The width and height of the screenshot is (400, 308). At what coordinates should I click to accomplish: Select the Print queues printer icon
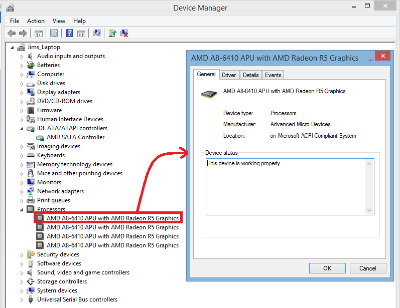31,200
